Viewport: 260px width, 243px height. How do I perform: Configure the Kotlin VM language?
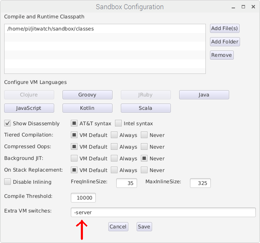pyautogui.click(x=87, y=108)
